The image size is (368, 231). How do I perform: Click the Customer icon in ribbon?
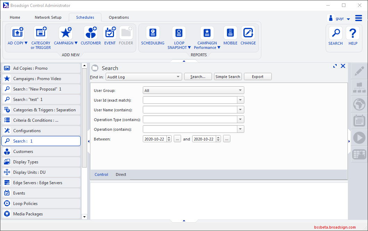[91, 33]
